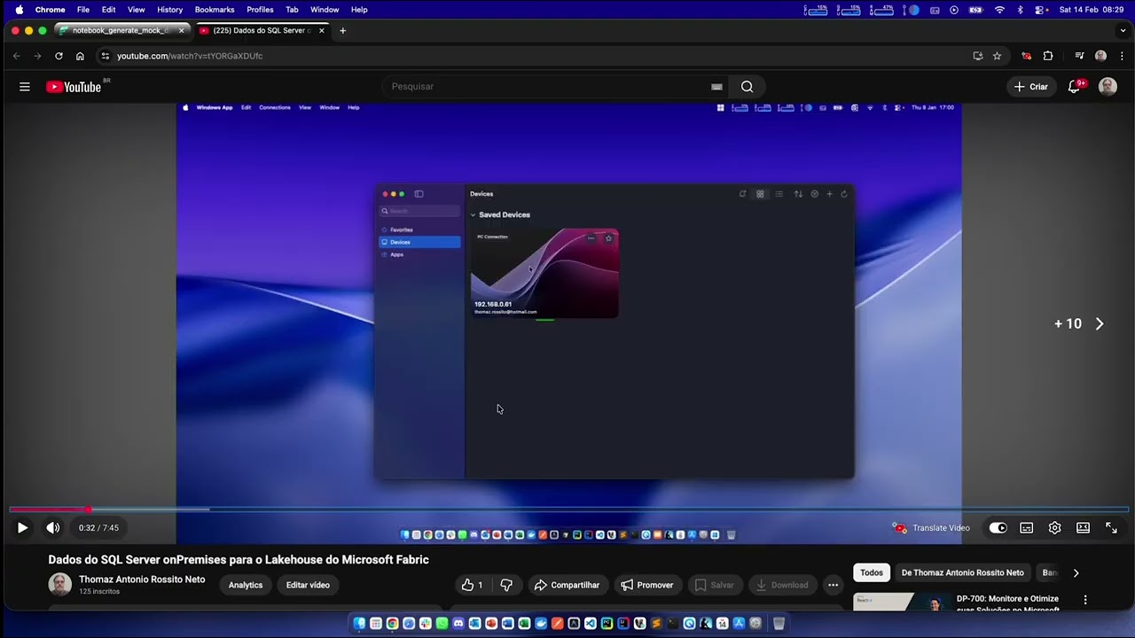
Task: Click the Chrome address bar URL
Action: (190, 56)
